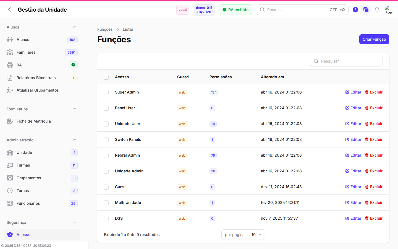Check the Guest row checkbox

pos(106,187)
